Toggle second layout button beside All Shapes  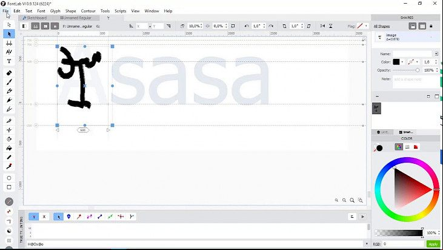click(422, 26)
